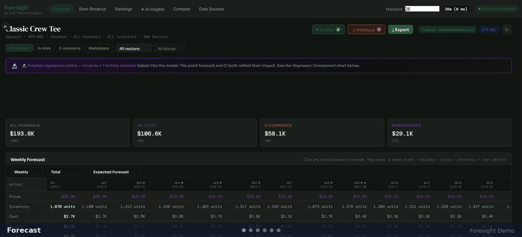Select the In-Store $106.6K card
522x237 pixels.
(195, 133)
